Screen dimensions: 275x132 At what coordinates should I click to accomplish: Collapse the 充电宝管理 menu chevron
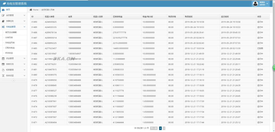(x=24, y=27)
